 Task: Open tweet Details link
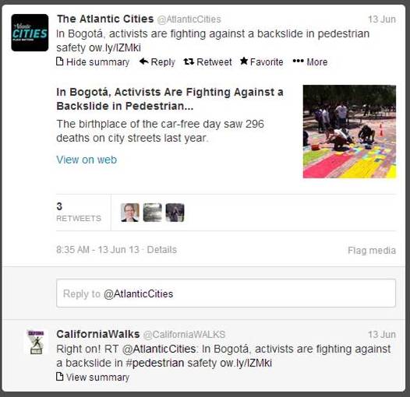(162, 250)
